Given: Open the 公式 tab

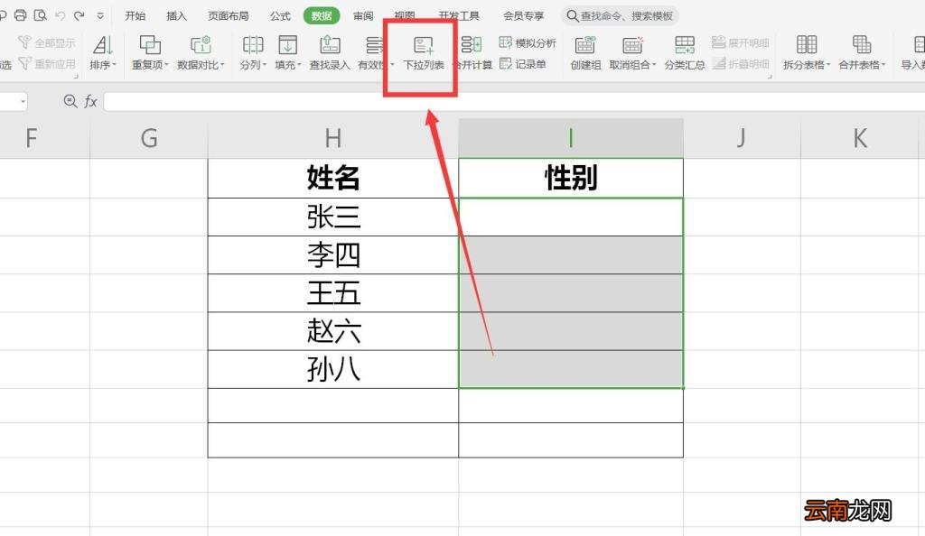Looking at the screenshot, I should [x=280, y=16].
